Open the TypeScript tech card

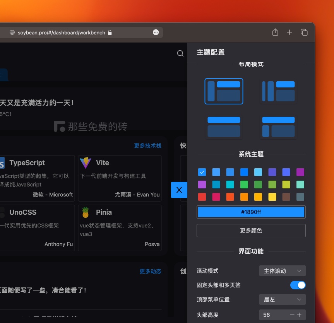[x=37, y=178]
